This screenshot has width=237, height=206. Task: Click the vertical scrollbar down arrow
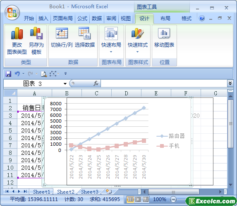(x=230, y=185)
